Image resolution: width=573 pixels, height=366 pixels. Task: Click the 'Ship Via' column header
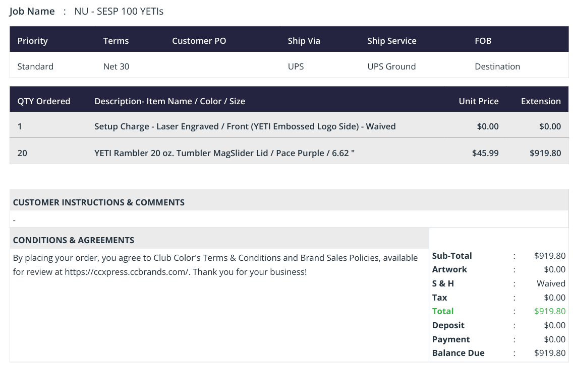pyautogui.click(x=304, y=41)
